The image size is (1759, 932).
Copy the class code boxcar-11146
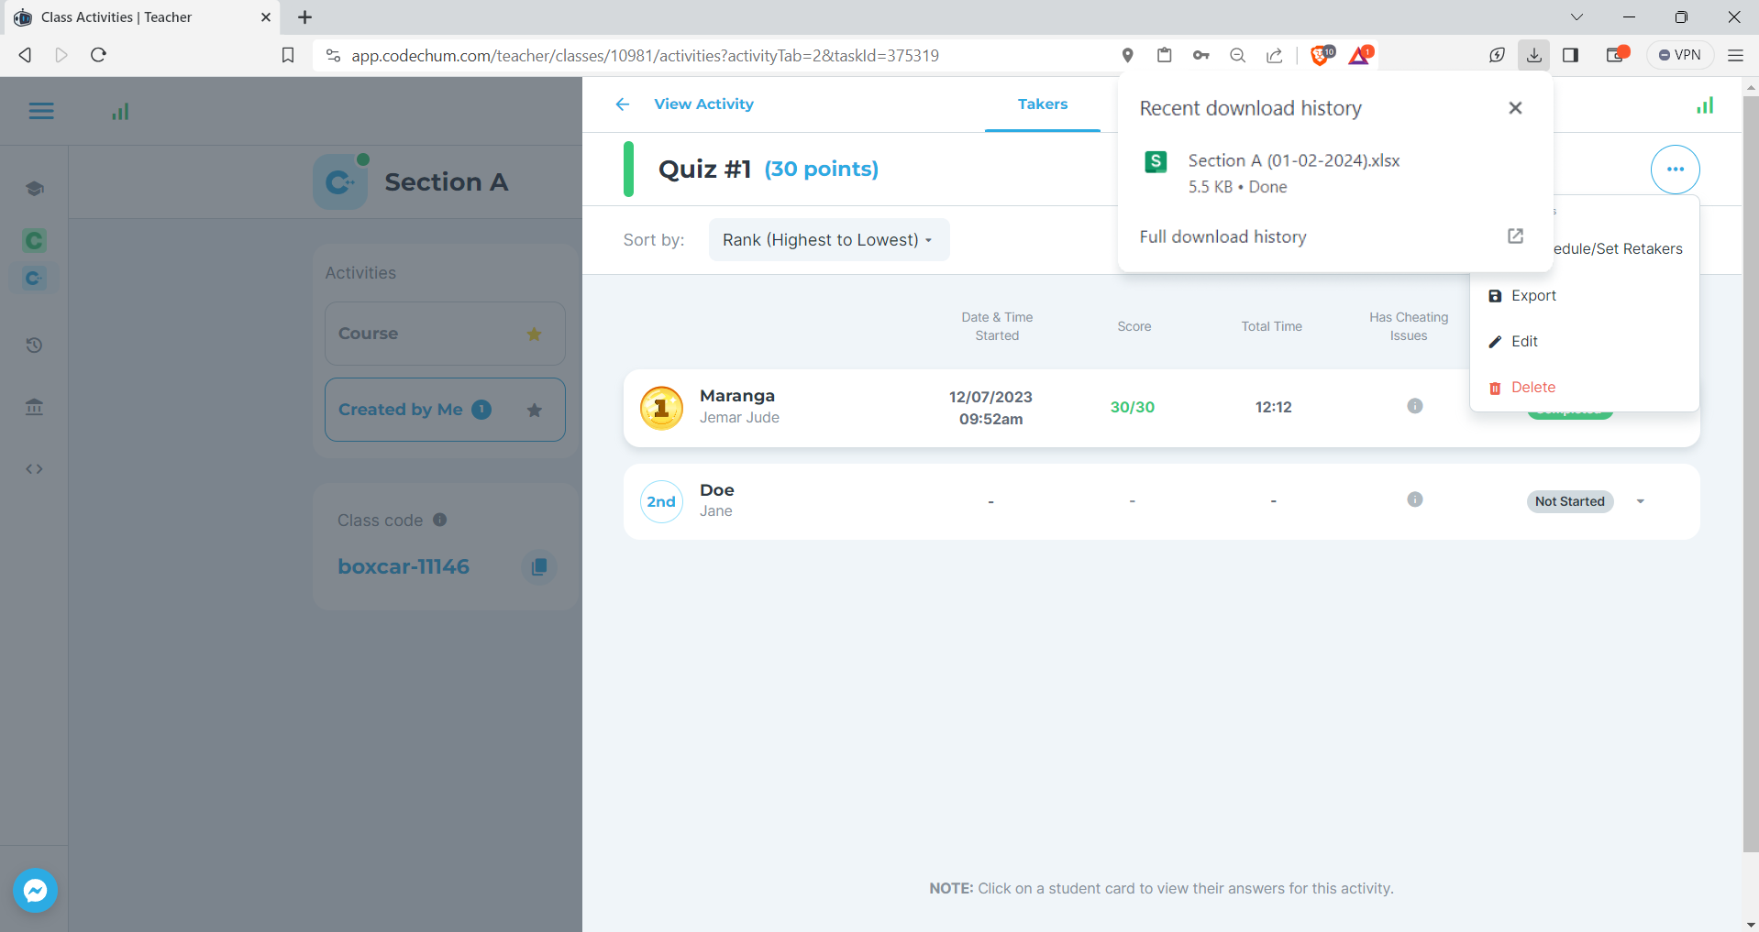(x=539, y=567)
